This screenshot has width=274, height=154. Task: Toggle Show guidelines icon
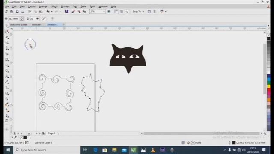coord(127,12)
